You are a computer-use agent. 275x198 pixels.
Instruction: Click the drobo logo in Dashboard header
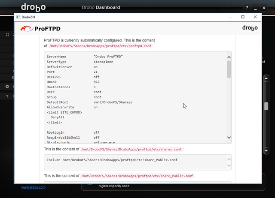(34, 7)
